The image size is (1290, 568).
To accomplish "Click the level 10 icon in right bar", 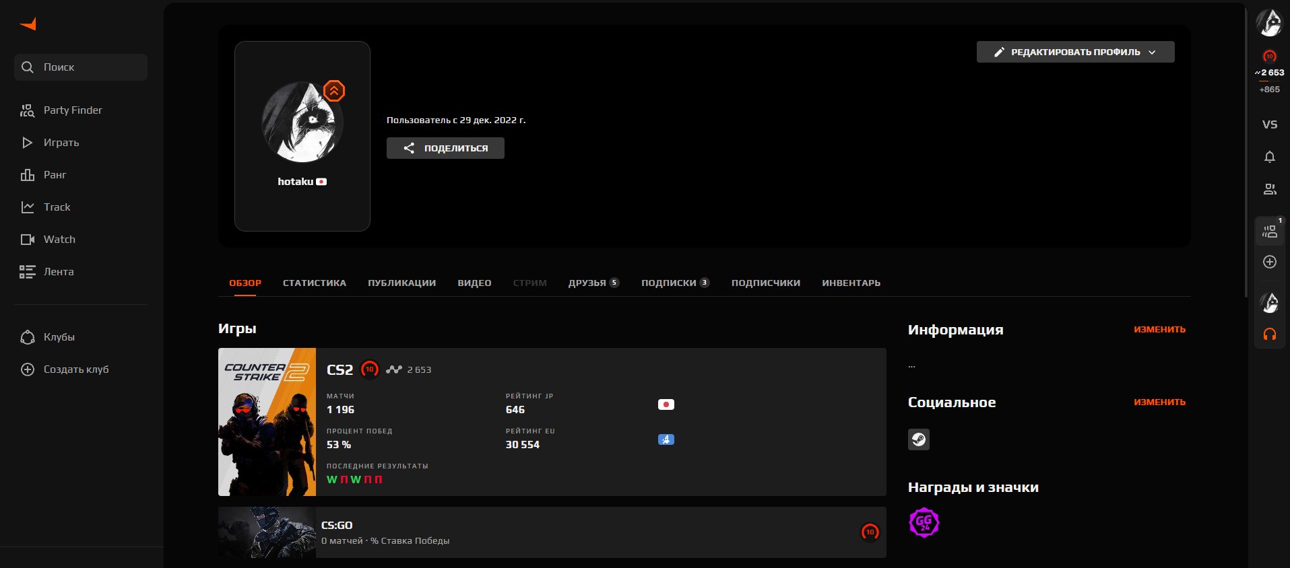I will pos(1270,57).
